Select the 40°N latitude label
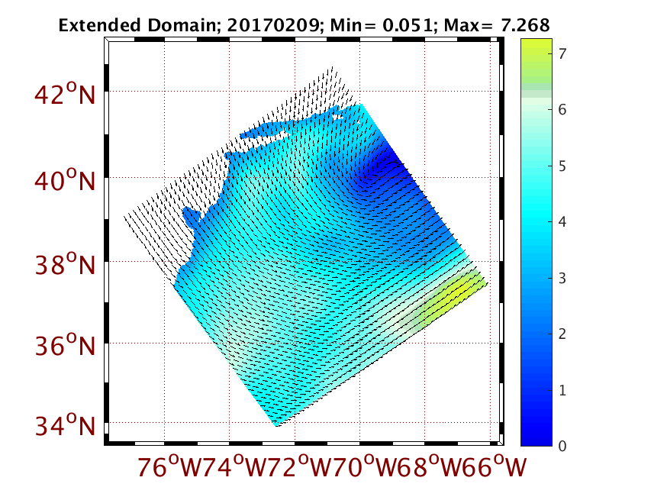667x500 pixels. [65, 180]
